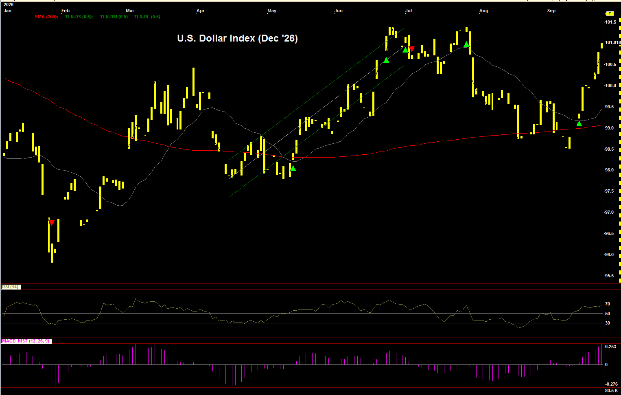
Task: Click the yellow T tag marker
Action: click(x=610, y=14)
